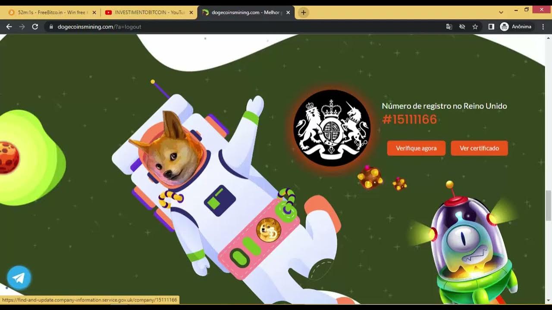This screenshot has width=552, height=310.
Task: Go back using the back arrow
Action: click(9, 27)
